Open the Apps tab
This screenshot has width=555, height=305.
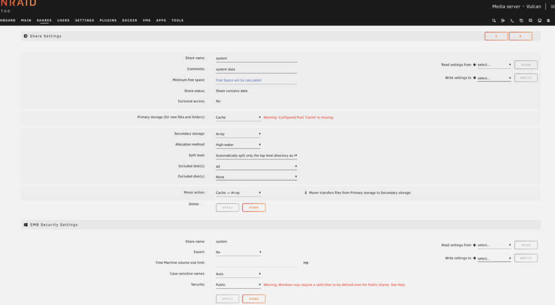[x=161, y=21]
